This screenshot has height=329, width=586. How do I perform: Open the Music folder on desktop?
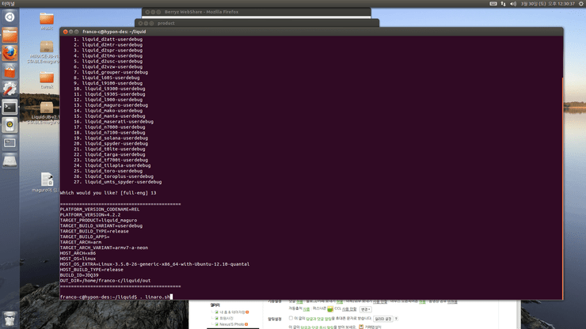tap(47, 19)
